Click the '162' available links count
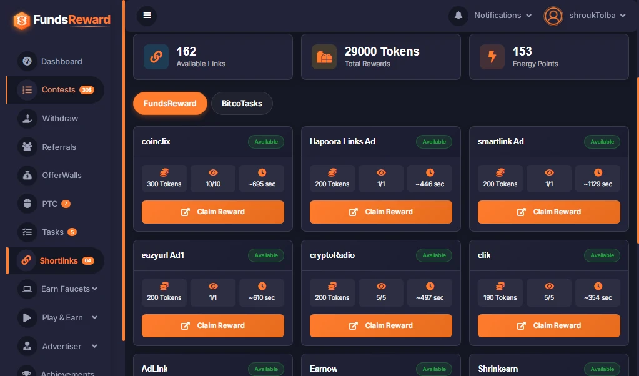The image size is (639, 376). coord(186,51)
